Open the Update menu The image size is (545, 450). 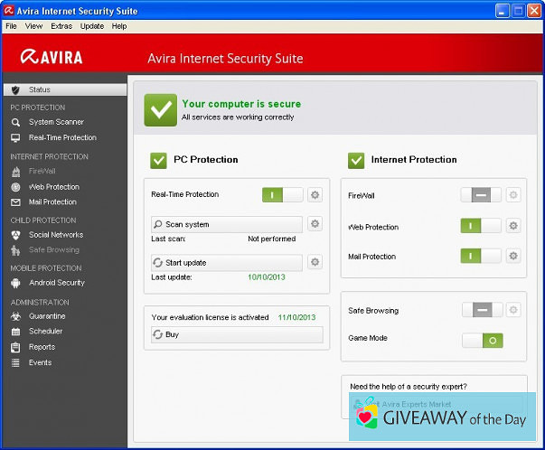point(92,26)
